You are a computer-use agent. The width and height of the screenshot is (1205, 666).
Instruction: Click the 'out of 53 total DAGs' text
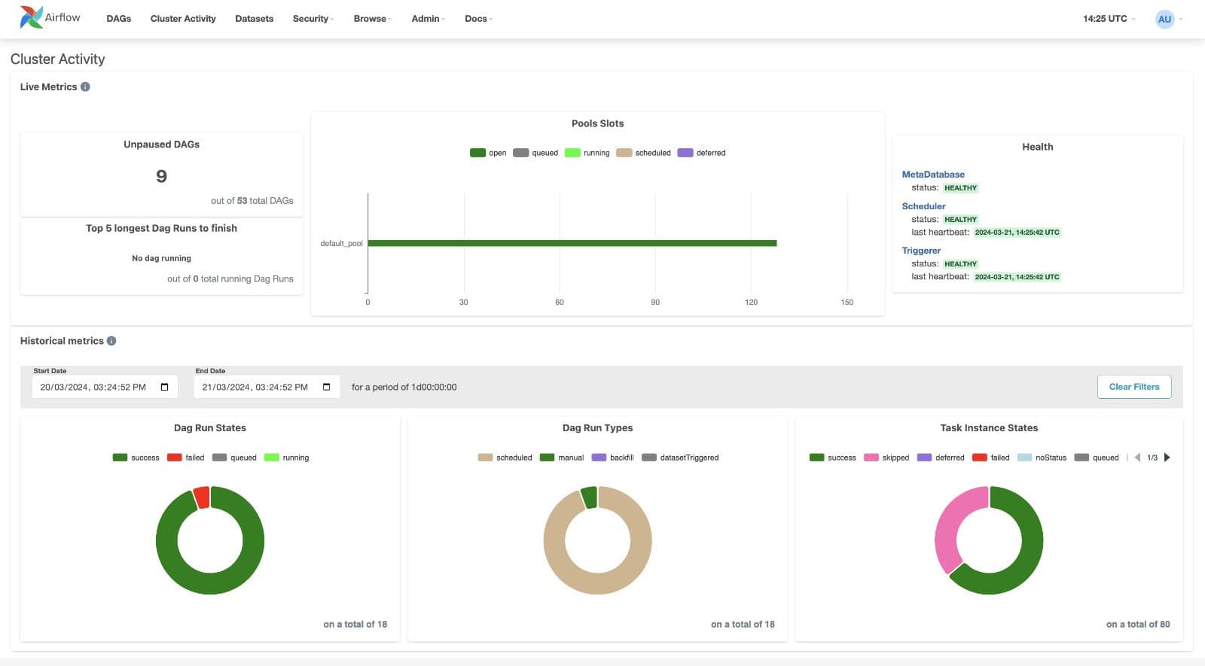coord(252,201)
